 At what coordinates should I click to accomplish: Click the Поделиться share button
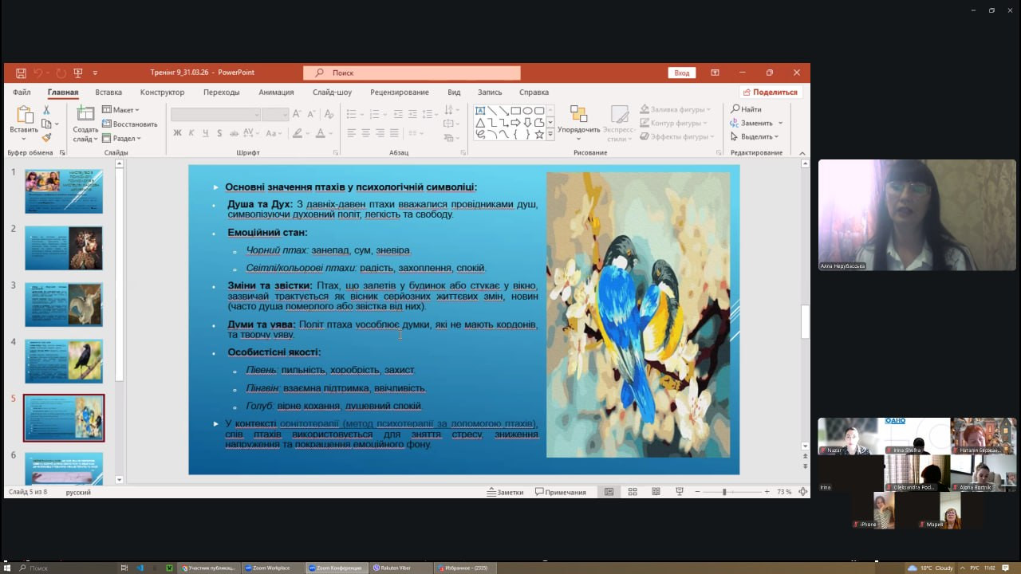[770, 92]
